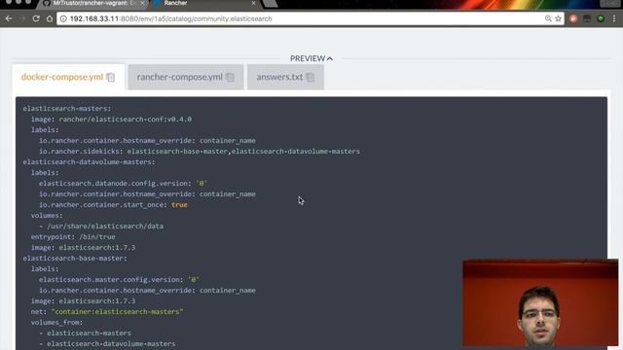Image resolution: width=623 pixels, height=350 pixels.
Task: Click the 'elasticsearch-datavolume-masters:' service heading
Action: coord(89,162)
